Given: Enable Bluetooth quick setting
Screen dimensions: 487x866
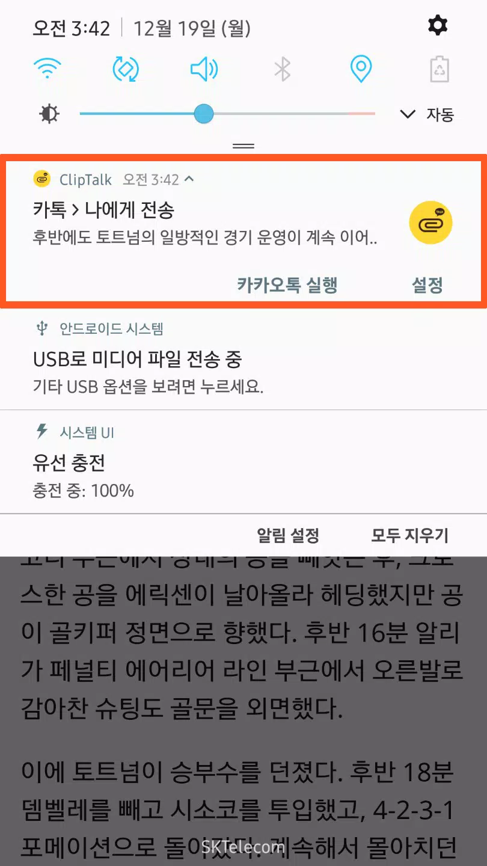Looking at the screenshot, I should click(x=282, y=70).
